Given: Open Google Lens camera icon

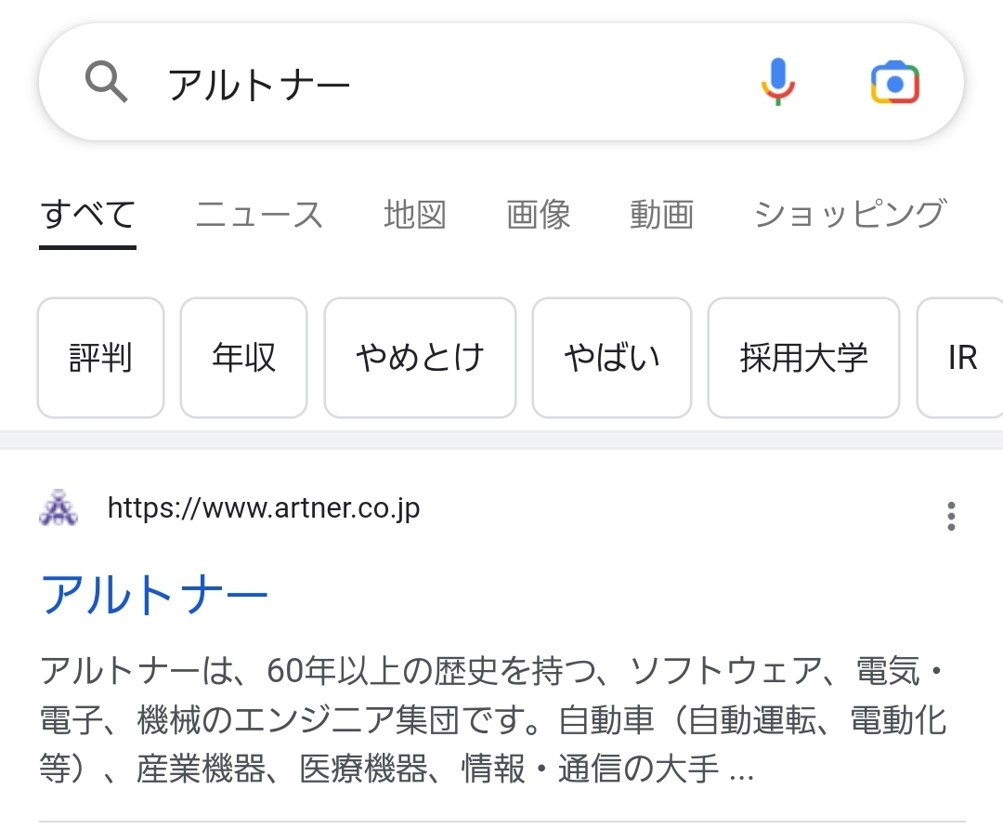Looking at the screenshot, I should click(895, 83).
